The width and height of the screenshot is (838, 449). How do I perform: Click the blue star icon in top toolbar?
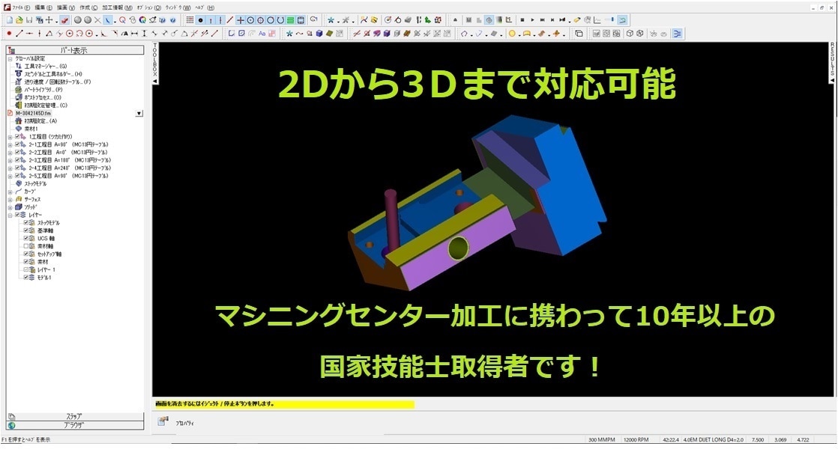click(x=331, y=19)
